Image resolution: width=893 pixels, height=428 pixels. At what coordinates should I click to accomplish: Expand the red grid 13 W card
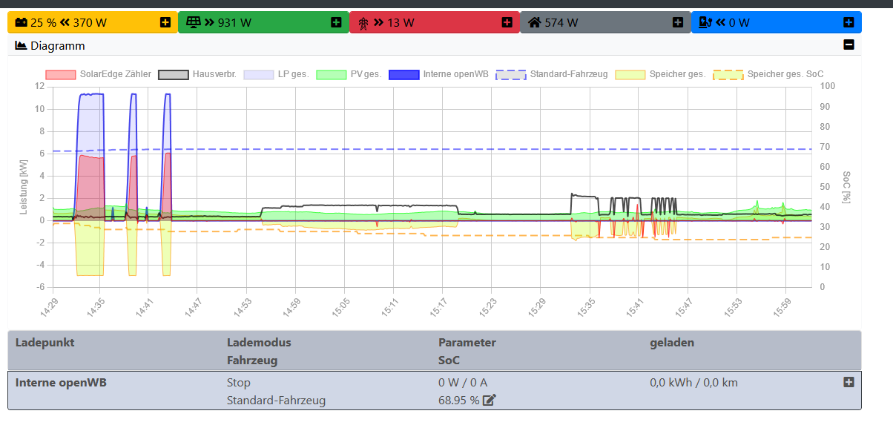(x=507, y=23)
